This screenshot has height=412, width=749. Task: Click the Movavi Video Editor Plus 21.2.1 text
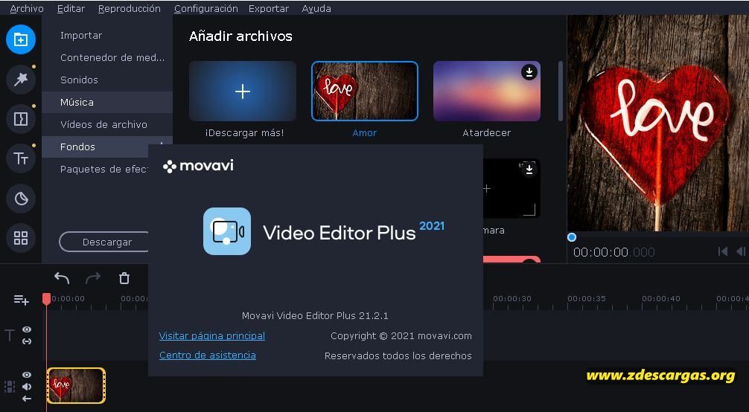tap(315, 315)
